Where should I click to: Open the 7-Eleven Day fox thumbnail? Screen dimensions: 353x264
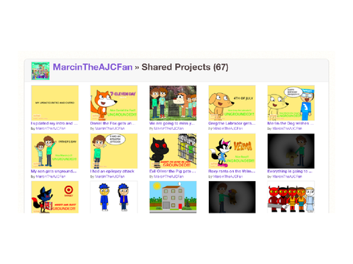click(x=114, y=103)
